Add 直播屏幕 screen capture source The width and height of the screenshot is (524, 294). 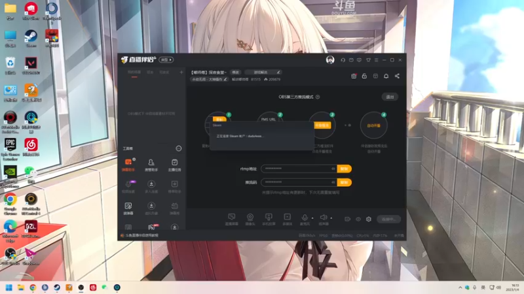pyautogui.click(x=232, y=220)
